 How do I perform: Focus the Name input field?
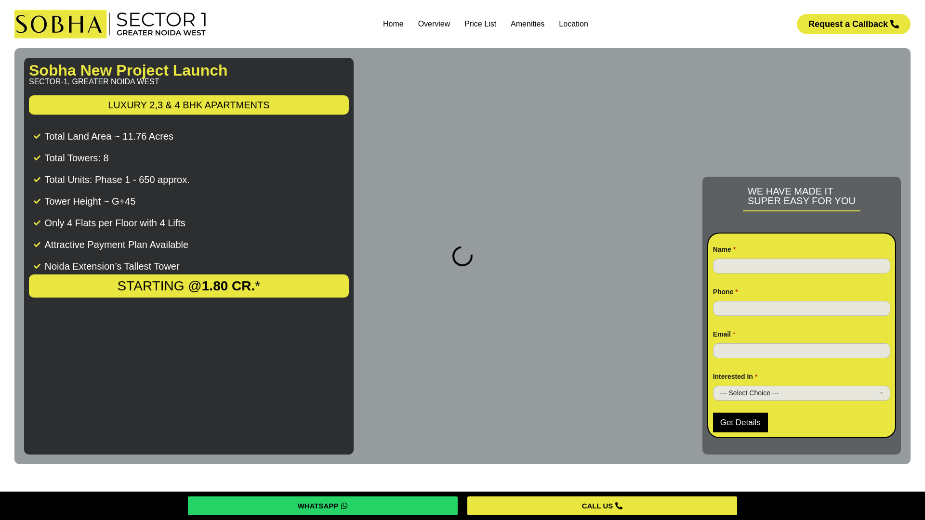801,266
